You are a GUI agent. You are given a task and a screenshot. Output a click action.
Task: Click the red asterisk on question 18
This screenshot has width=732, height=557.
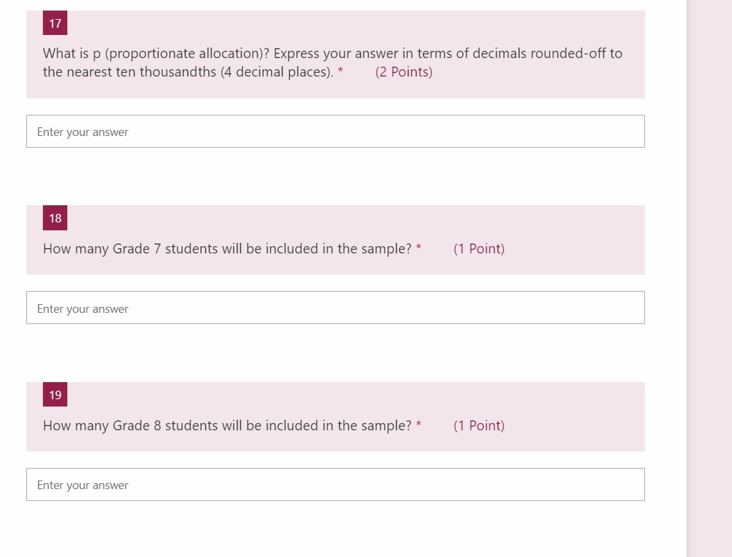pyautogui.click(x=418, y=249)
